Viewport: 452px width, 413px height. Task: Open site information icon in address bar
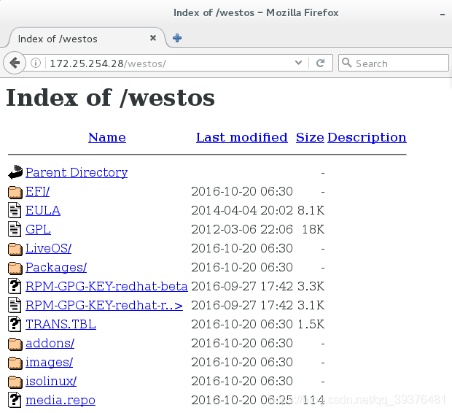click(x=36, y=63)
